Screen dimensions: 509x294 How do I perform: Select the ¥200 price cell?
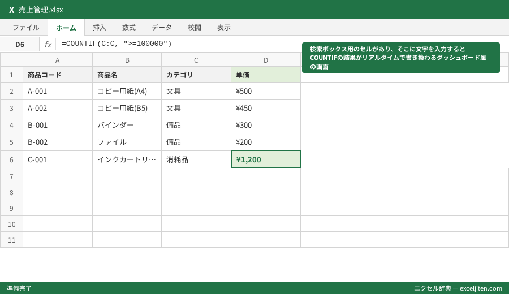click(x=266, y=142)
